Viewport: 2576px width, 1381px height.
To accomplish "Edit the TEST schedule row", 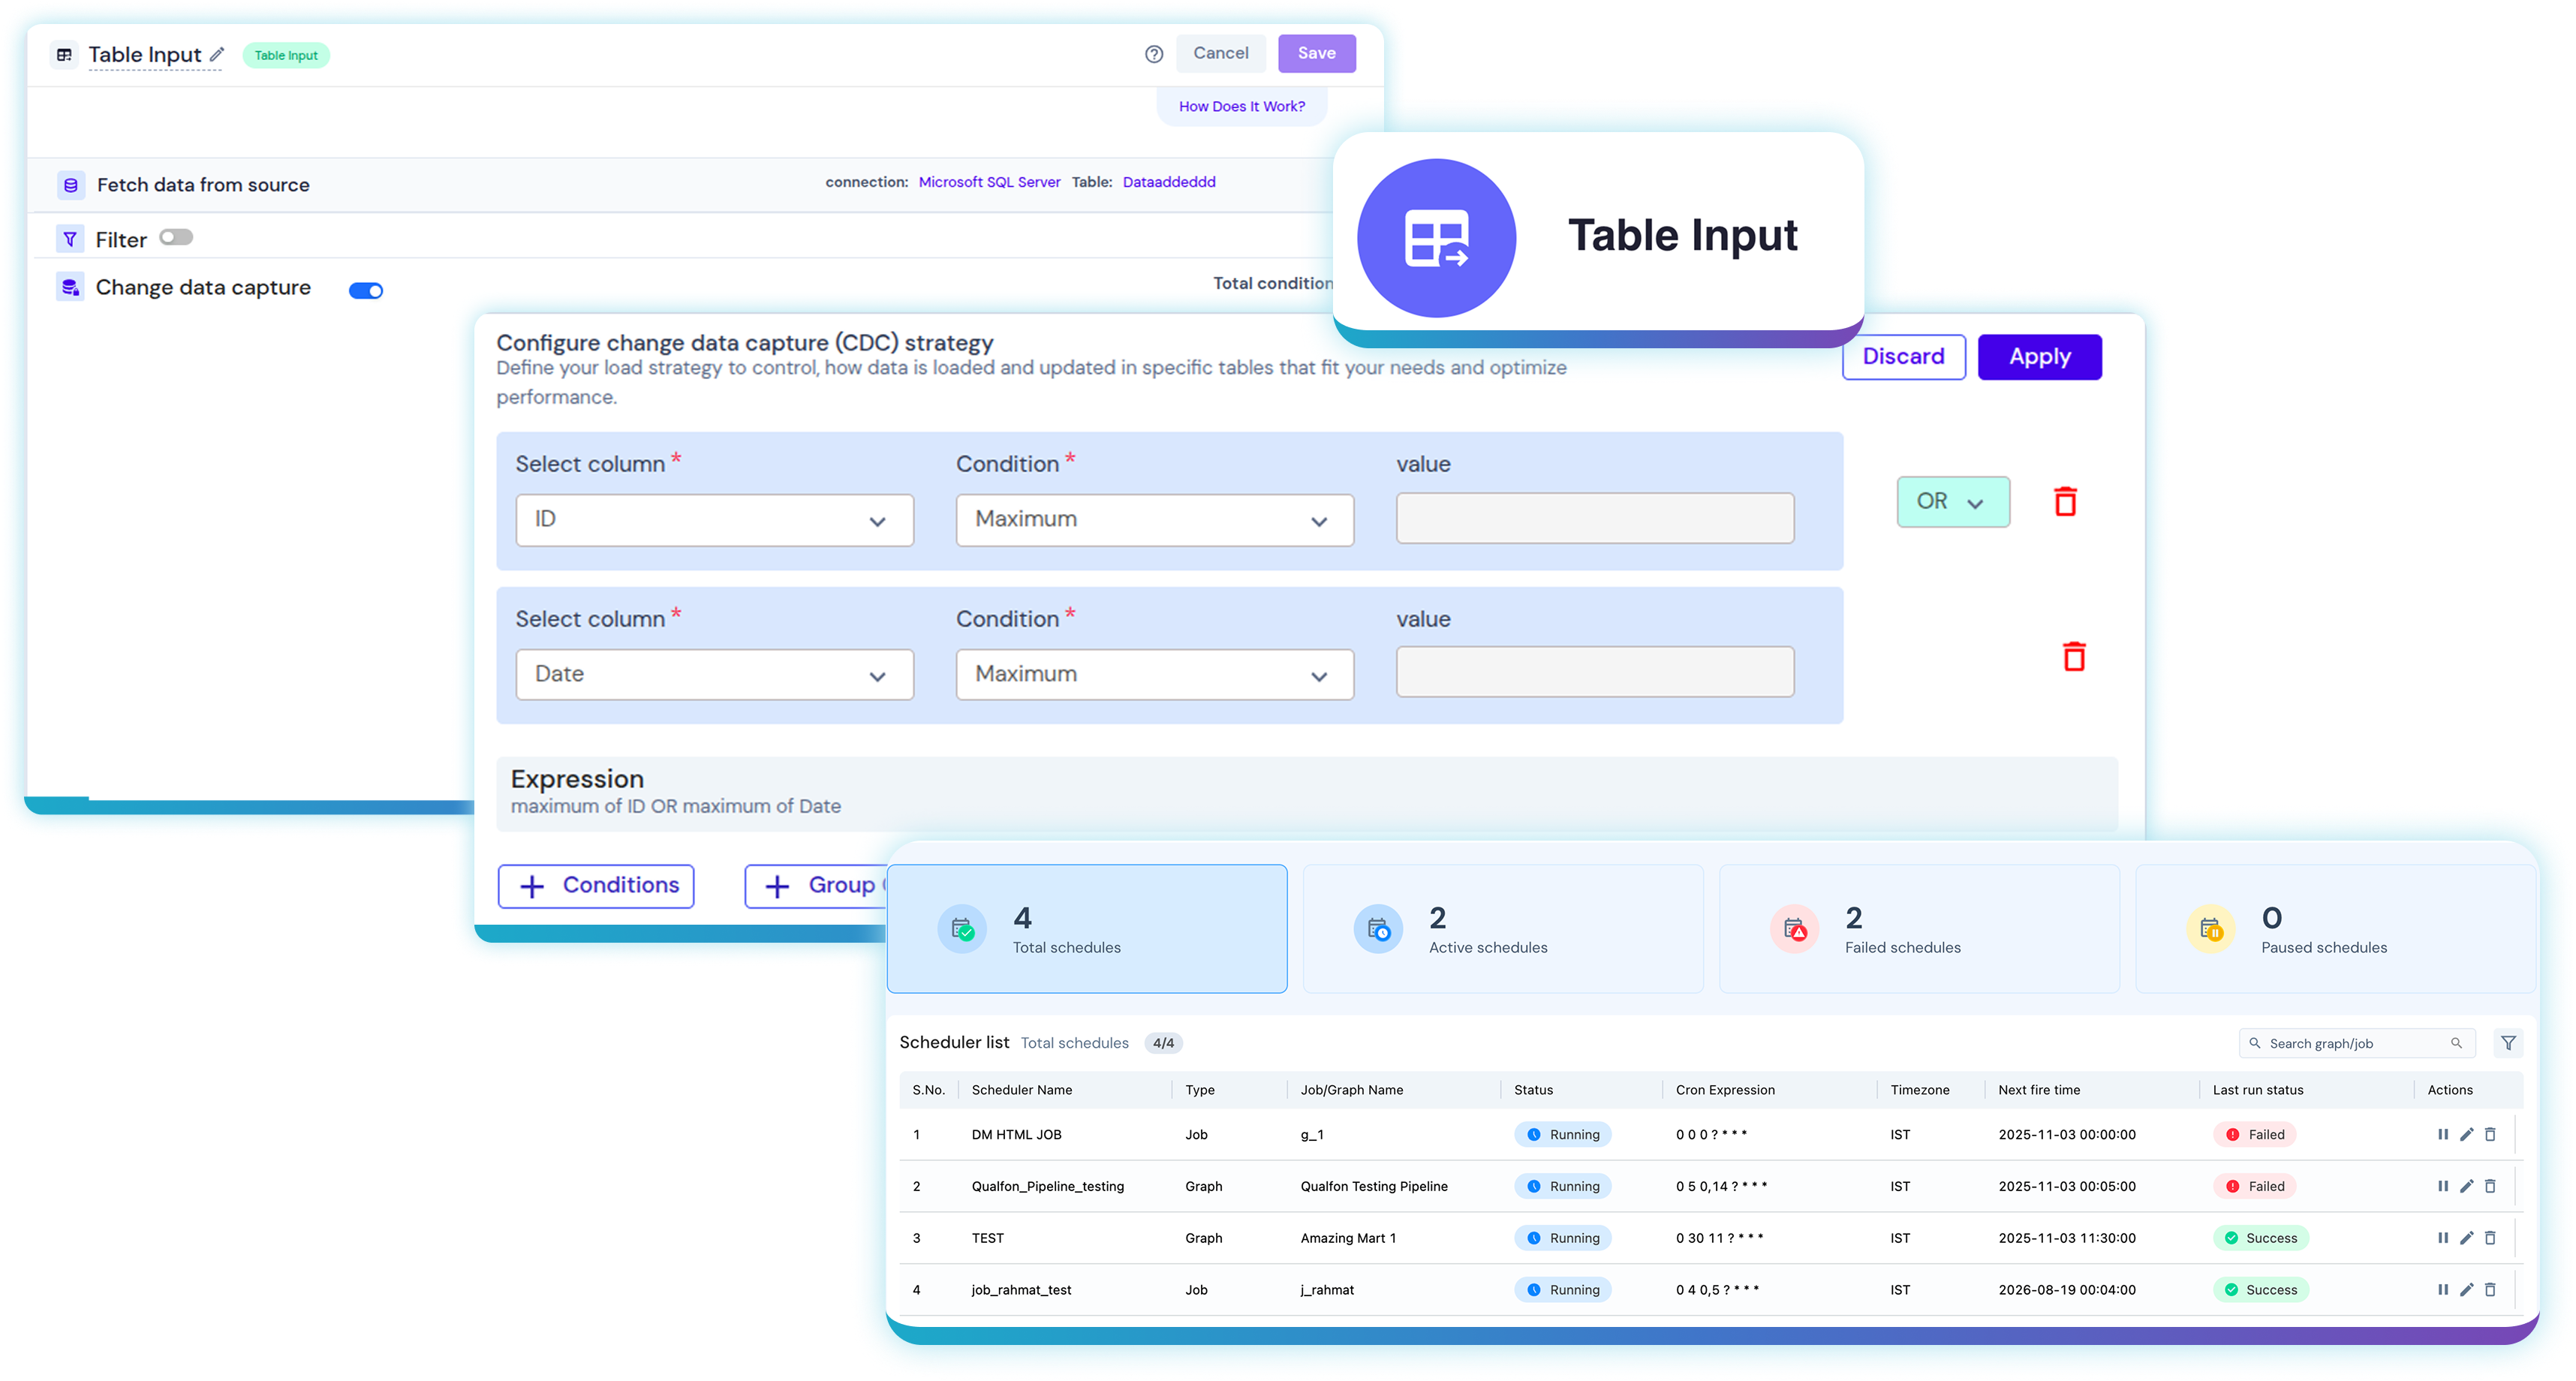I will tap(2466, 1238).
